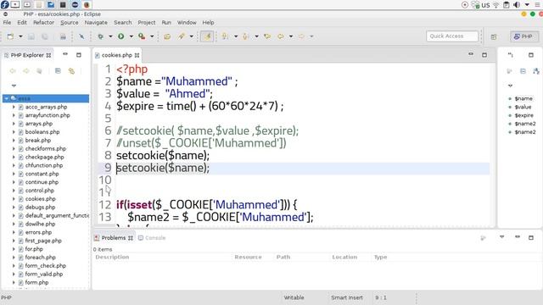Toggle the Mark Occurrences highlighter button
Viewport: 543px width, 305px height.
click(x=207, y=36)
